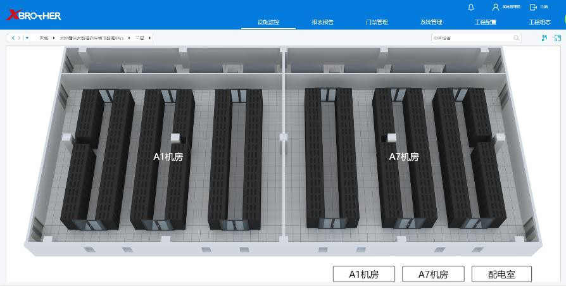Click the user account icon in header
Image resolution: width=566 pixels, height=286 pixels.
pyautogui.click(x=496, y=7)
